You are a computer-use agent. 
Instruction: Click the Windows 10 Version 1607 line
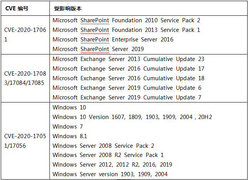tap(132, 117)
